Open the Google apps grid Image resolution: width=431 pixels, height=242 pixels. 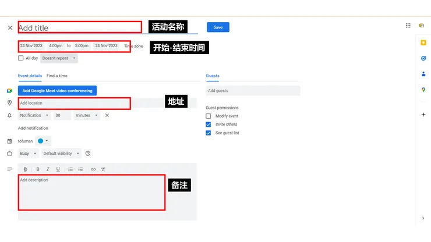pyautogui.click(x=408, y=26)
